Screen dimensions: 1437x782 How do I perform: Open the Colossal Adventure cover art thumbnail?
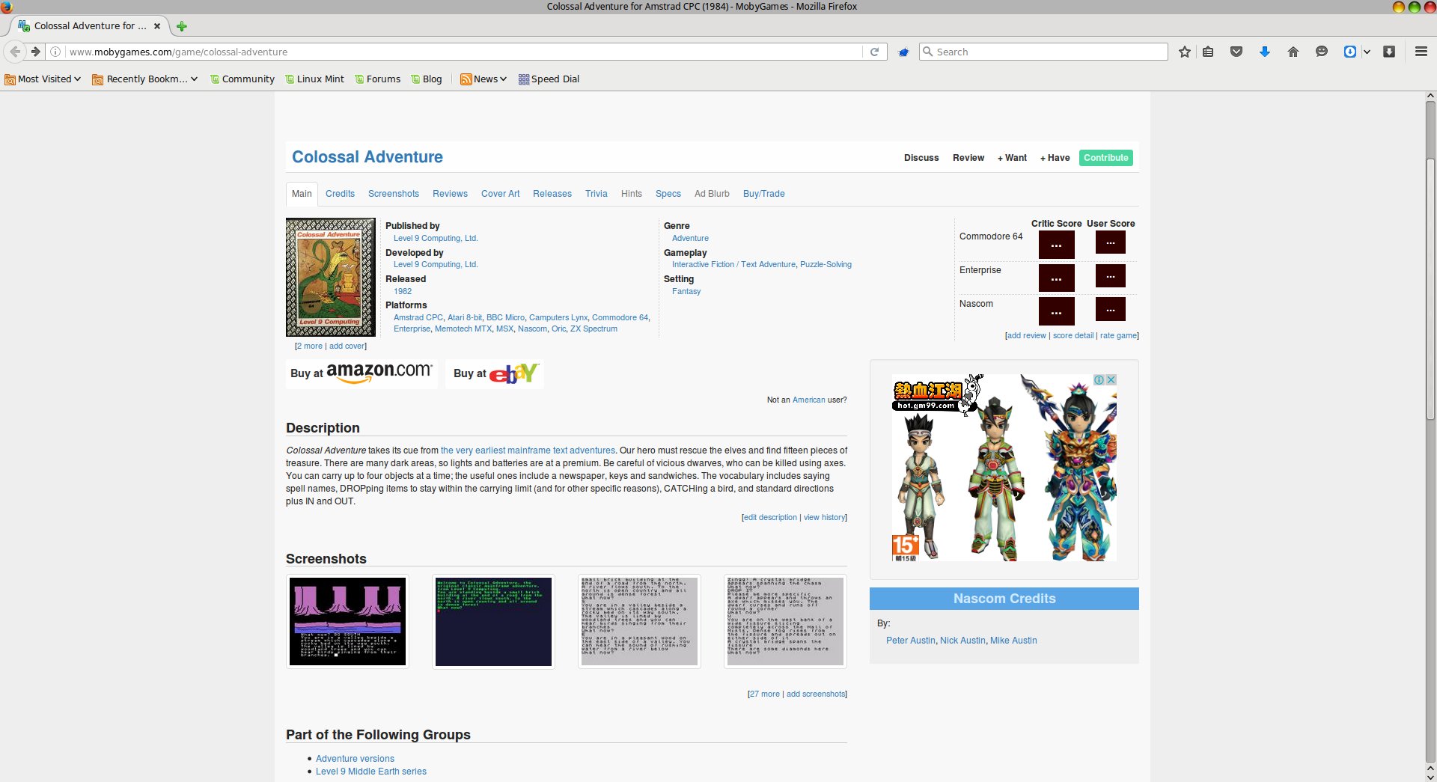tap(330, 277)
